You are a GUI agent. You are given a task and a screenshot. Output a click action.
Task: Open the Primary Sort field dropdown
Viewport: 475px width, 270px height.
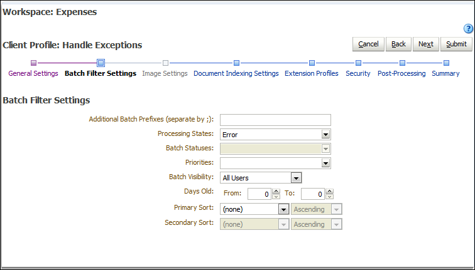tap(283, 209)
